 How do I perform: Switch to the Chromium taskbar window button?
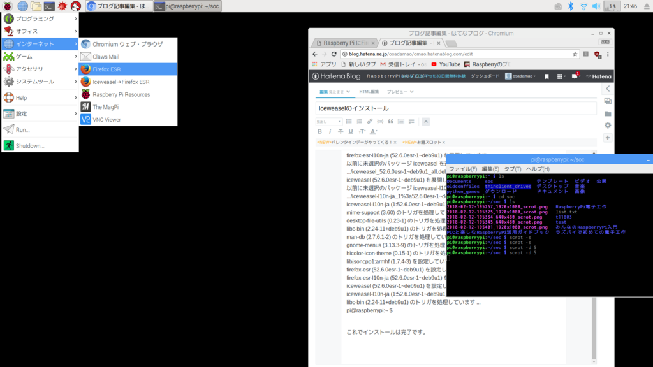(x=119, y=6)
